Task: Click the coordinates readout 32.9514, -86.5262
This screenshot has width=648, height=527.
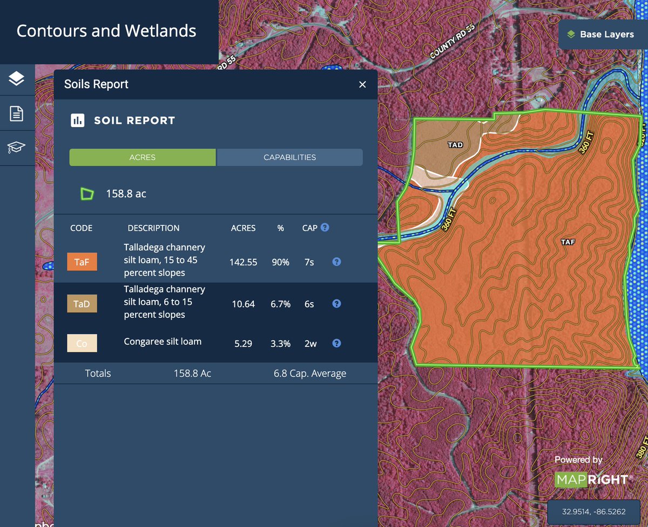Action: click(x=594, y=511)
